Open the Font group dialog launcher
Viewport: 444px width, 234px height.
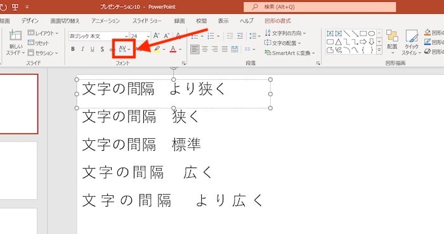click(184, 63)
